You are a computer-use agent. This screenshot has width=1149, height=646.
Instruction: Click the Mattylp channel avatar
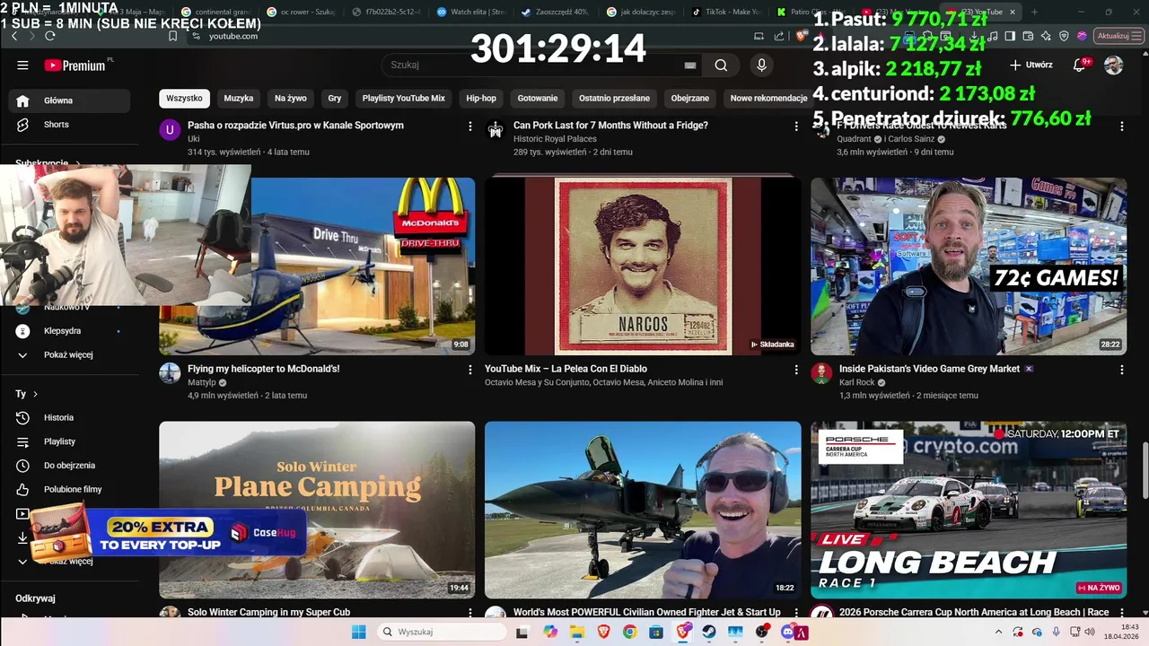click(170, 373)
